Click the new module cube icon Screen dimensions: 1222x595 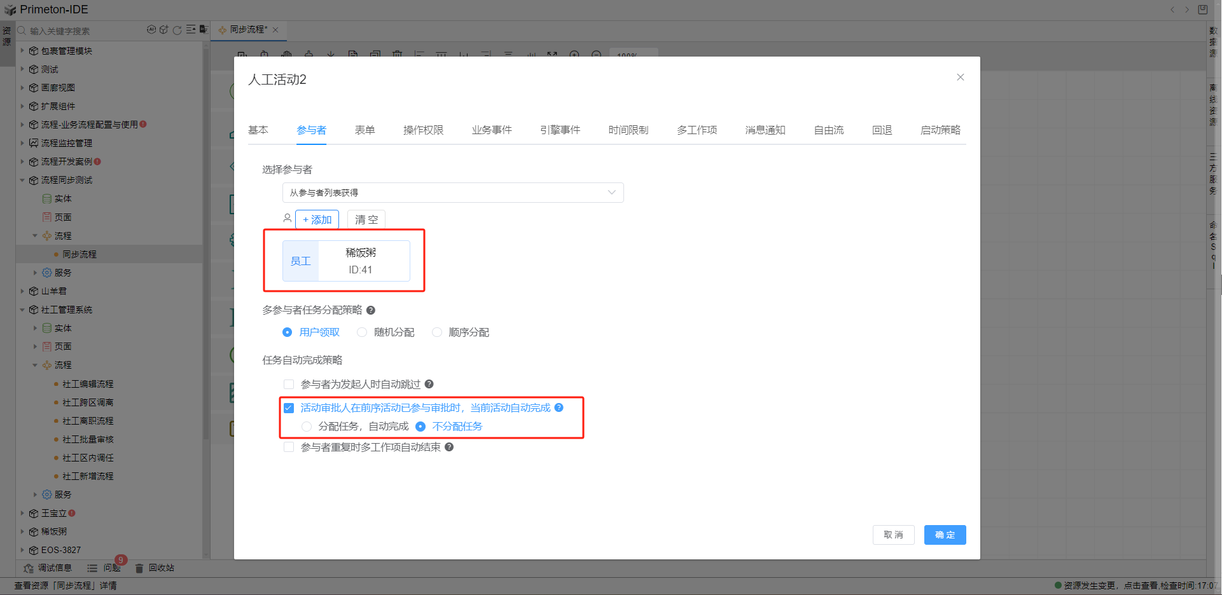[x=164, y=30]
